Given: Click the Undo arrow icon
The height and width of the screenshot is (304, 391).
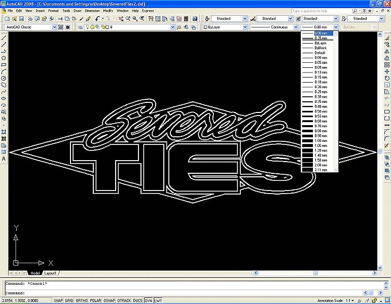Looking at the screenshot, I should (97, 19).
